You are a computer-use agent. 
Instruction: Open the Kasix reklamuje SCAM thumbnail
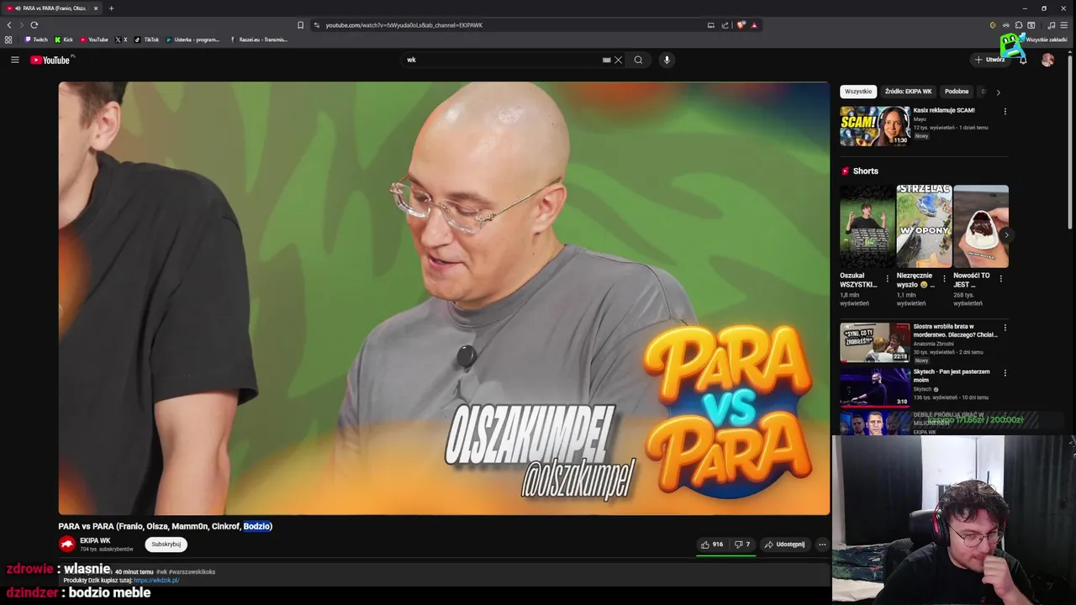[x=874, y=126]
